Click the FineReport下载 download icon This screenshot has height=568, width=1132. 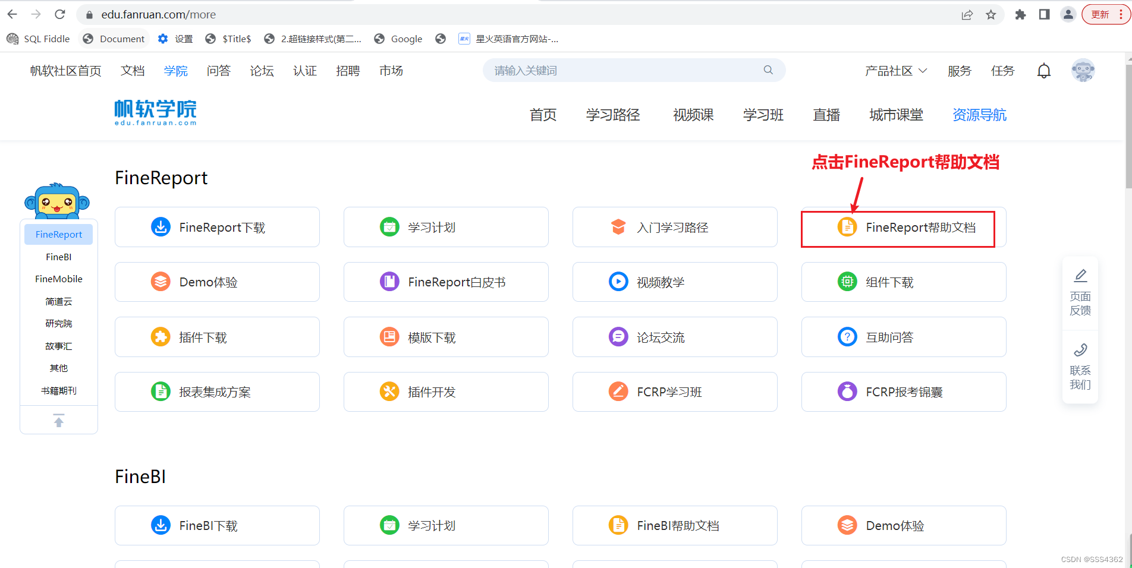[x=161, y=227]
